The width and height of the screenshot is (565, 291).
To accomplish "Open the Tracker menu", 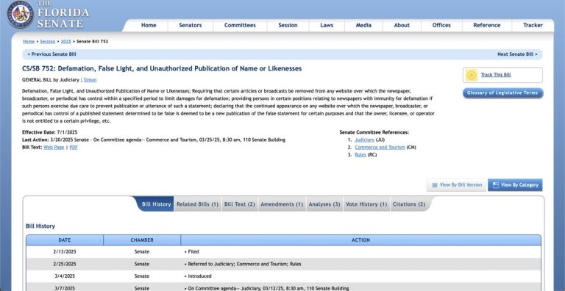I will pos(533,25).
